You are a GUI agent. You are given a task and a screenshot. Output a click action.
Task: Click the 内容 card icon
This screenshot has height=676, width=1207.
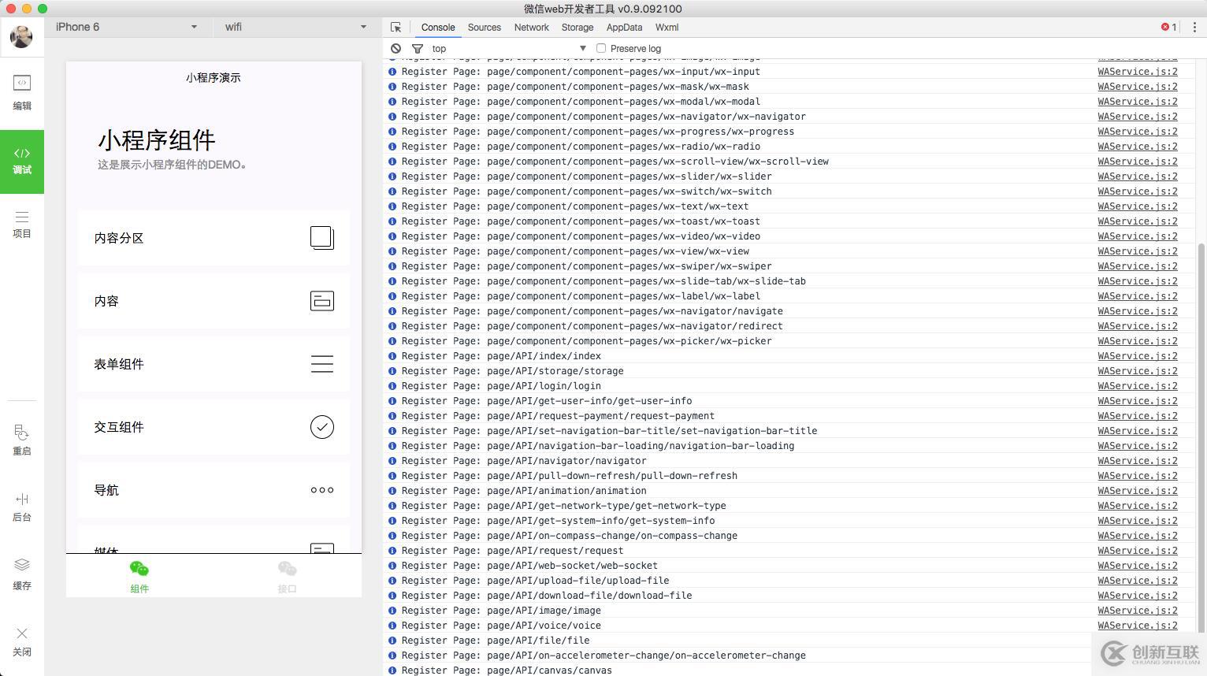click(x=322, y=301)
